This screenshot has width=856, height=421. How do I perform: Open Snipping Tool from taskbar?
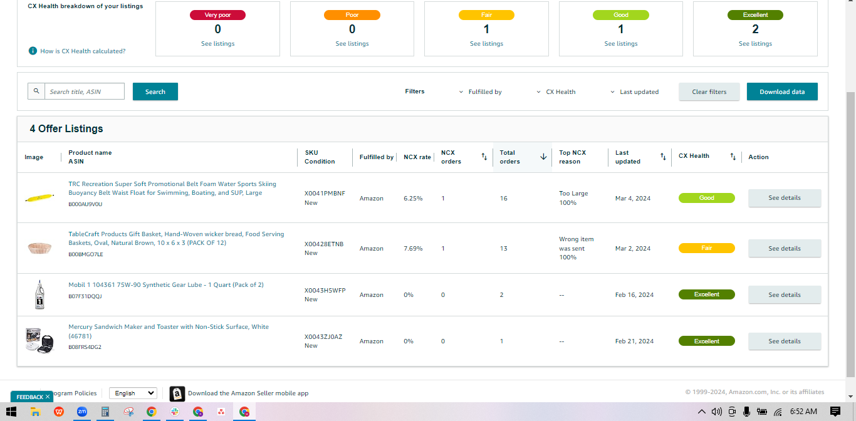[128, 412]
